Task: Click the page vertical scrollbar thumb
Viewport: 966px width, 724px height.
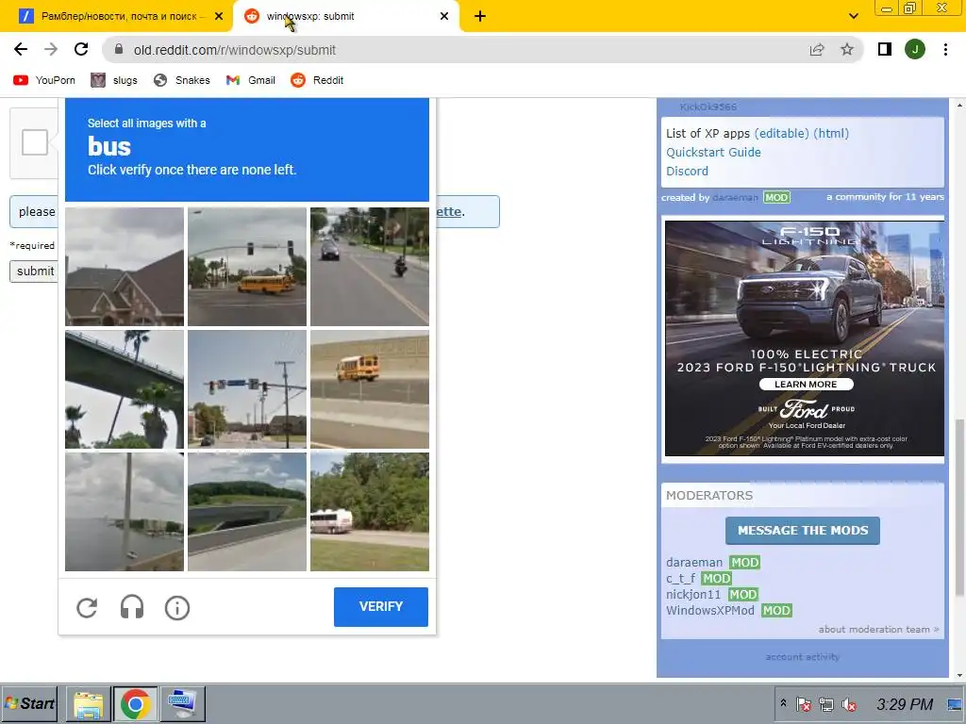Action: point(959,507)
